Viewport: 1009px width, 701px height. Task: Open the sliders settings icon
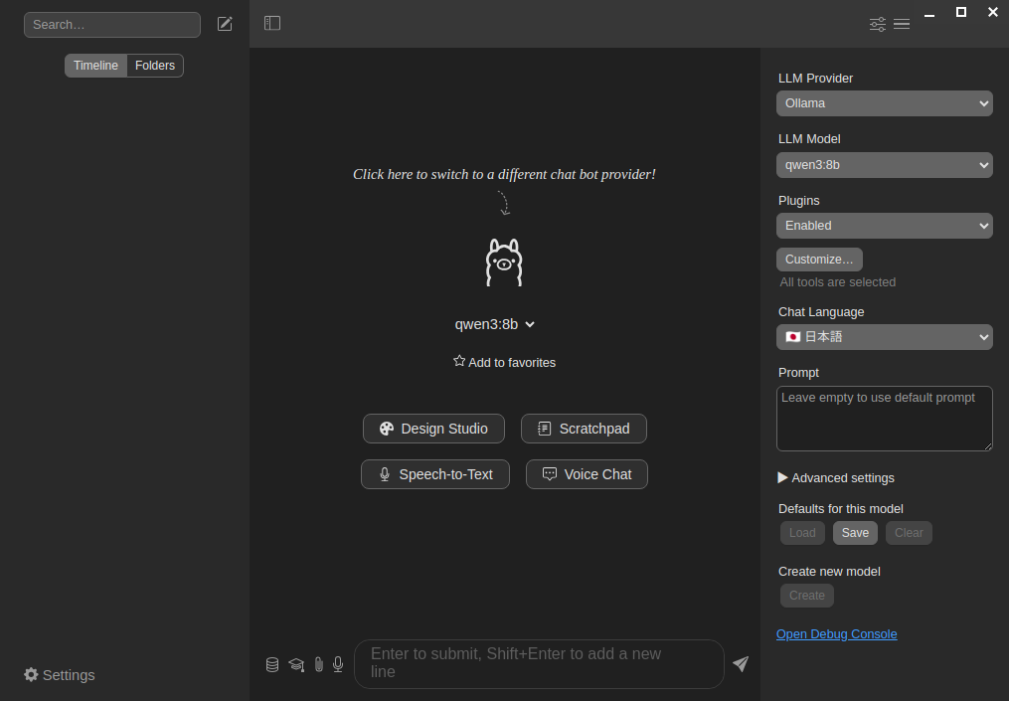point(878,25)
